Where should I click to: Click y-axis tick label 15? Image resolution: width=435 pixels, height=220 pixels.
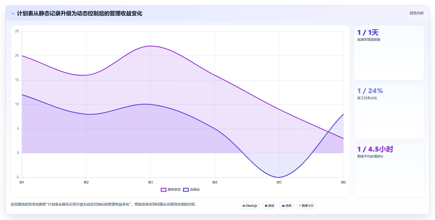pyautogui.click(x=17, y=80)
